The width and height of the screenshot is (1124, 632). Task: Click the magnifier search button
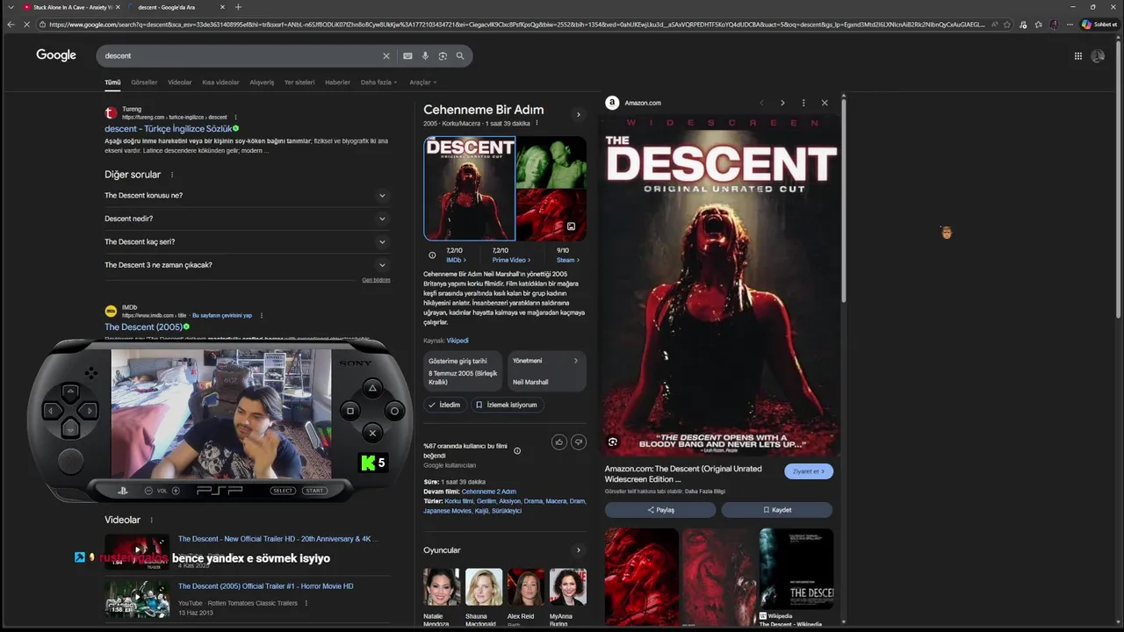click(460, 56)
